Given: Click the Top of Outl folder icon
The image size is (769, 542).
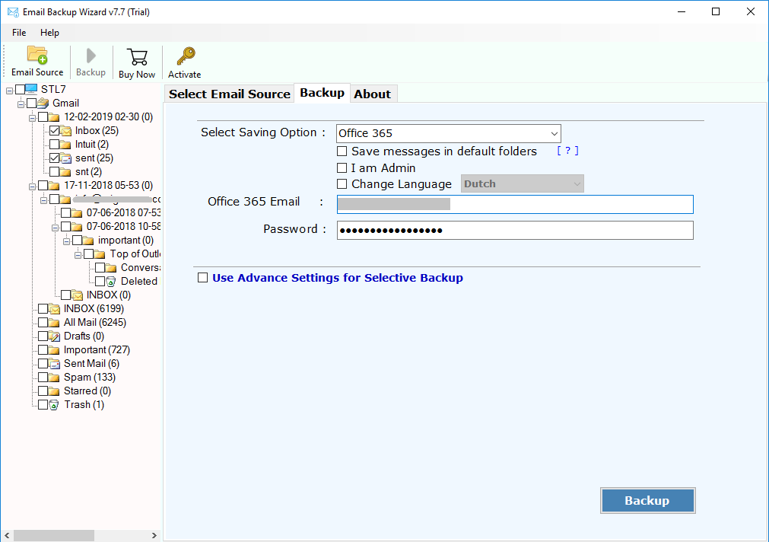Looking at the screenshot, I should 100,253.
